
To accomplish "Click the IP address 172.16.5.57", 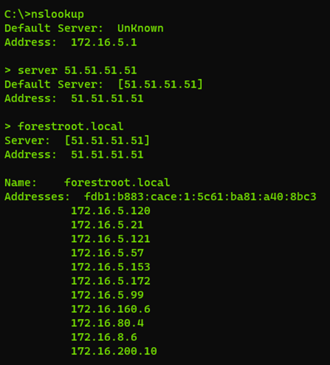I will click(x=107, y=253).
